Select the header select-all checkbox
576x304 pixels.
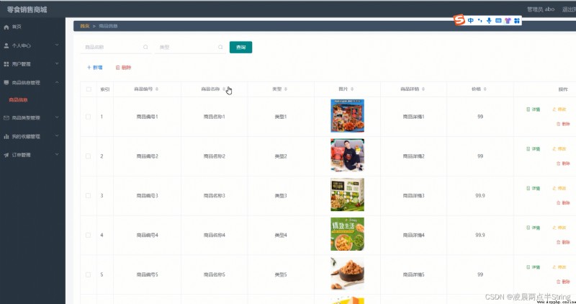pyautogui.click(x=89, y=89)
